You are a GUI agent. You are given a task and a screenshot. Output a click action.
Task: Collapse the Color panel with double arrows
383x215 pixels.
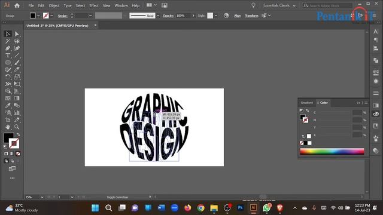coord(358,103)
